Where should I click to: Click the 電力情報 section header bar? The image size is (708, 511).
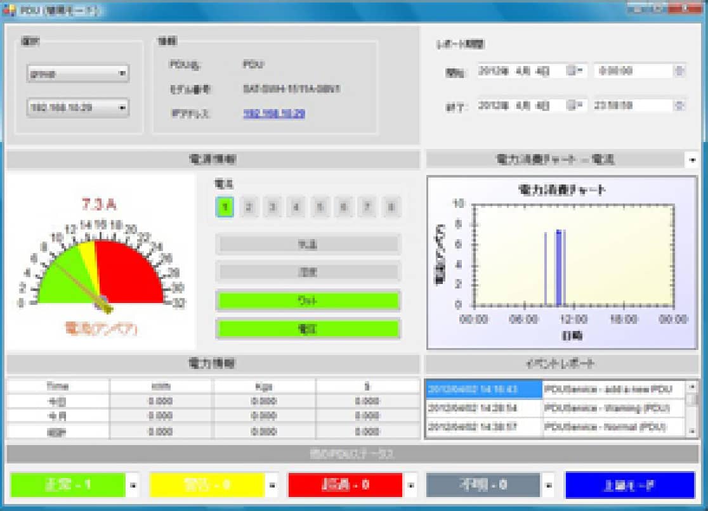(213, 363)
